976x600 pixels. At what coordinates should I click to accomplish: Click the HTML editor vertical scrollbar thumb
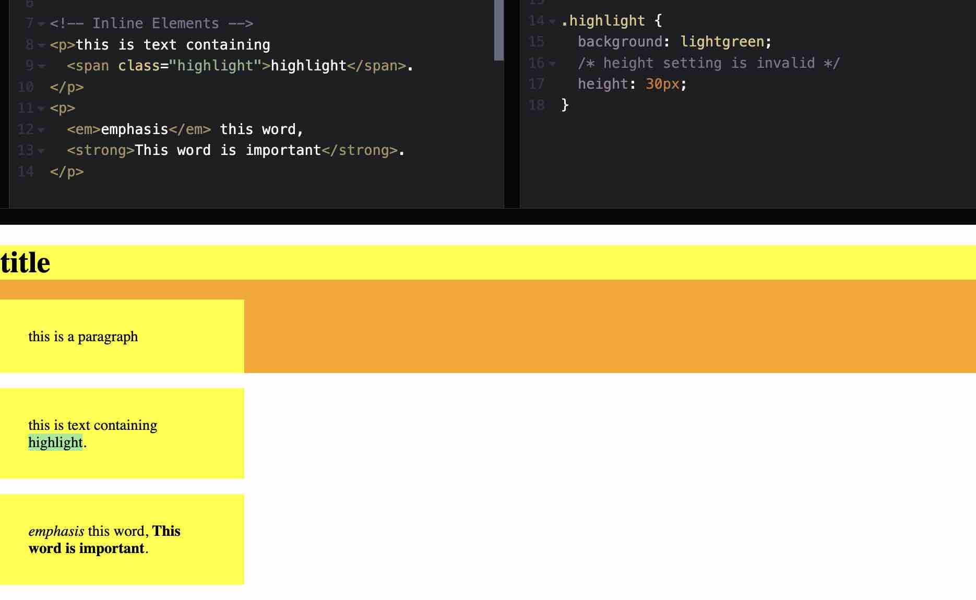tap(499, 30)
